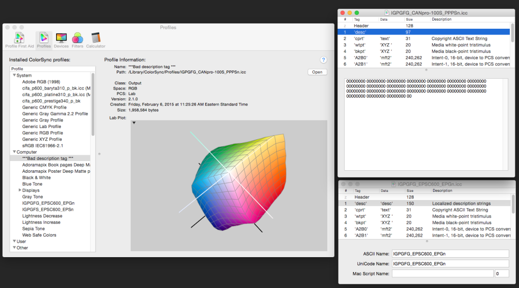This screenshot has height=288, width=519.
Task: Click document icon in CANpro window title
Action: 387,12
